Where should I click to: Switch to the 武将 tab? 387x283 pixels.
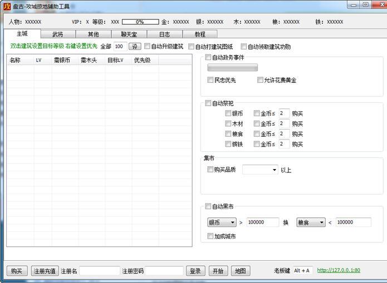pyautogui.click(x=57, y=34)
